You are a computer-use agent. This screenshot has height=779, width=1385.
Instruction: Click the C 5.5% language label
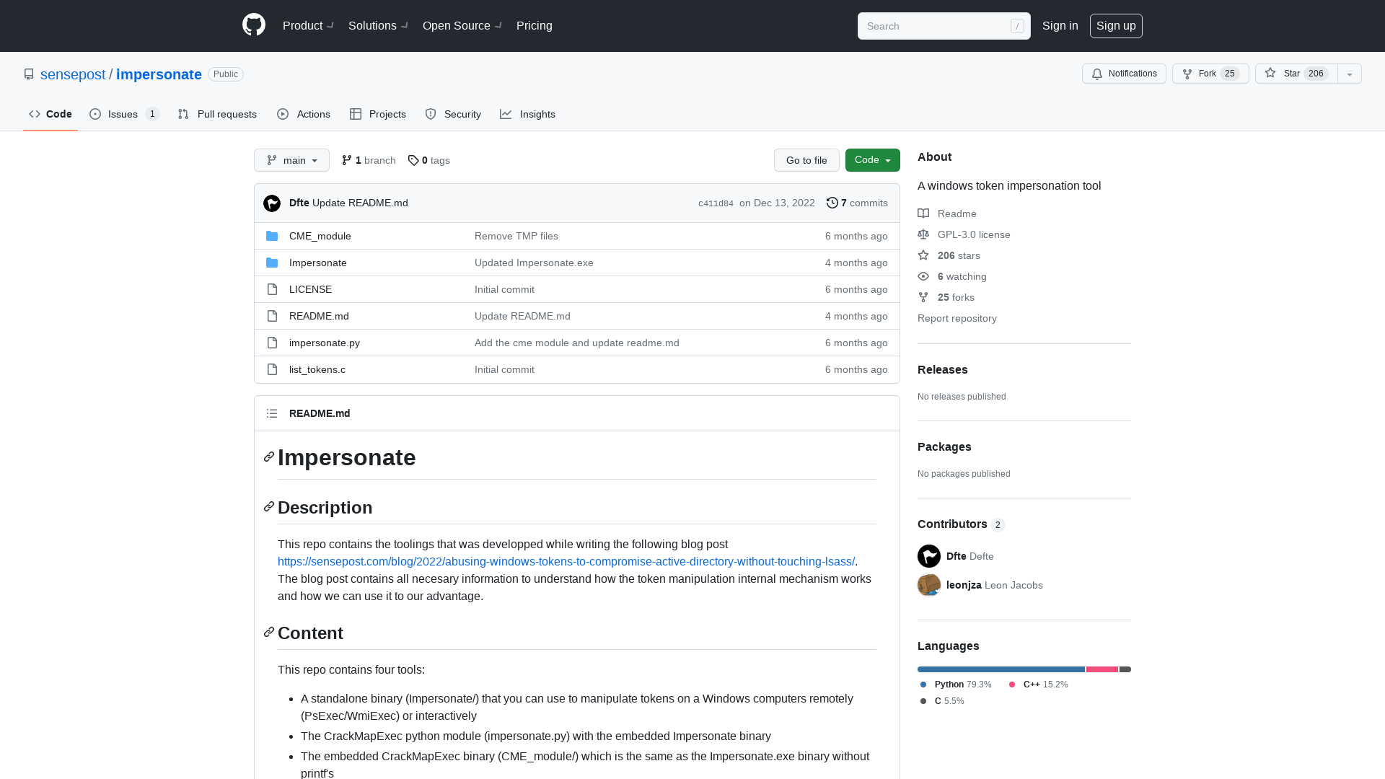click(941, 700)
